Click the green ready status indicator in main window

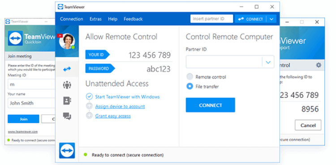point(86,155)
